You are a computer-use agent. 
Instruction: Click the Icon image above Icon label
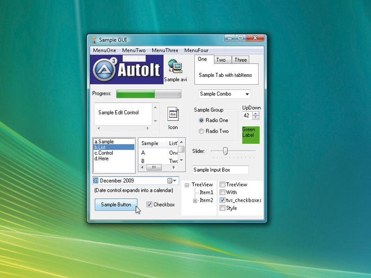[x=173, y=114]
